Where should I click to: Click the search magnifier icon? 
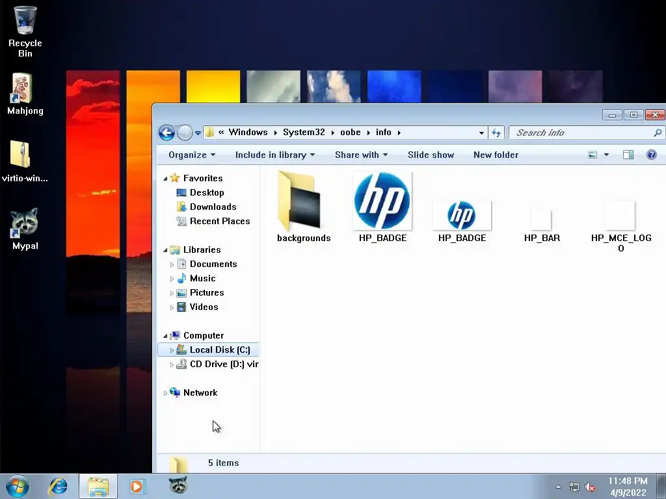[658, 133]
